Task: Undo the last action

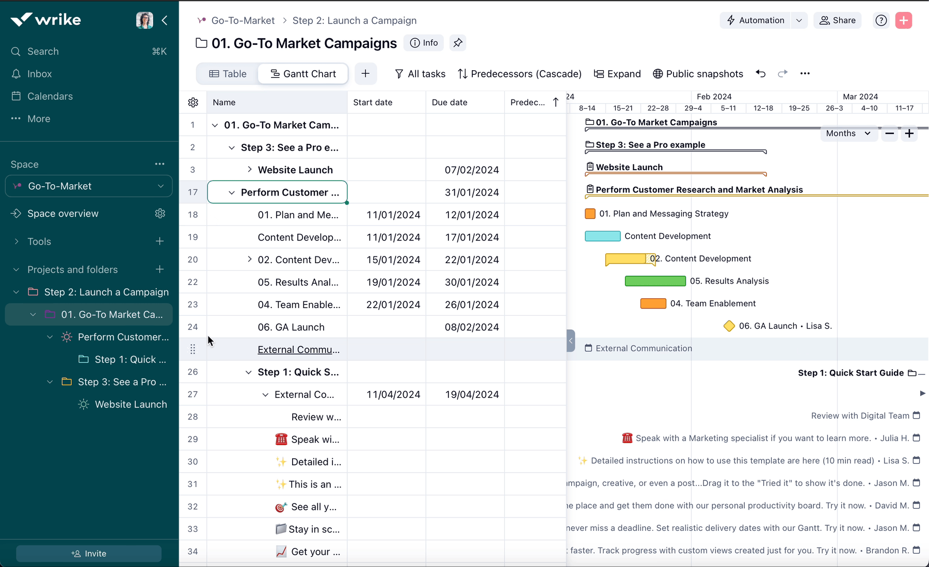Action: tap(761, 74)
